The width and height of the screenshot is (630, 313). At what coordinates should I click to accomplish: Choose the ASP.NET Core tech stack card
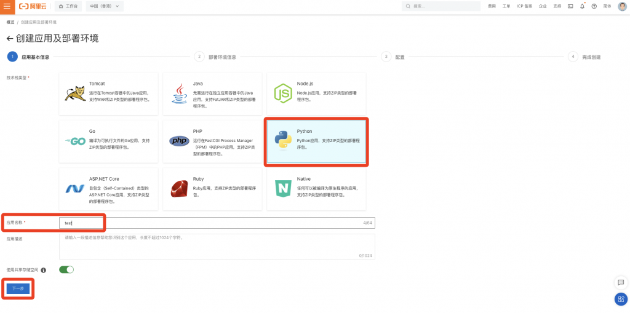(108, 189)
